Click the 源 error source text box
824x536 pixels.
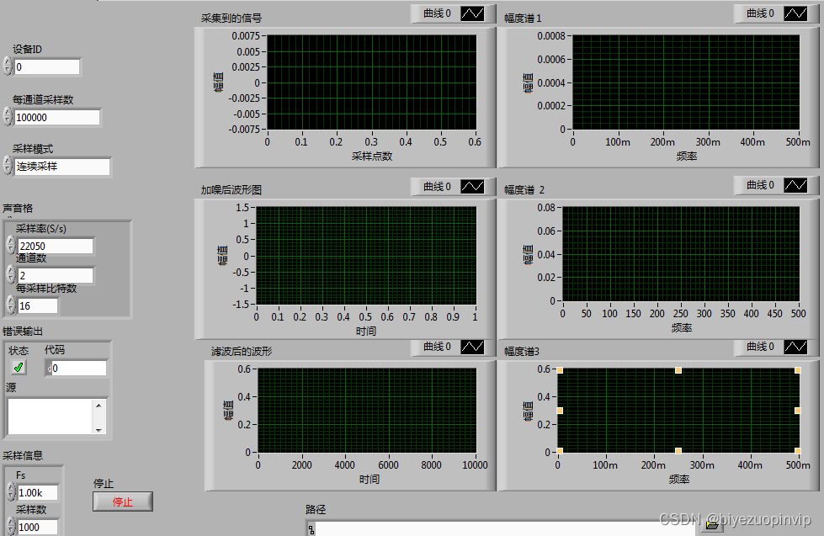point(51,417)
